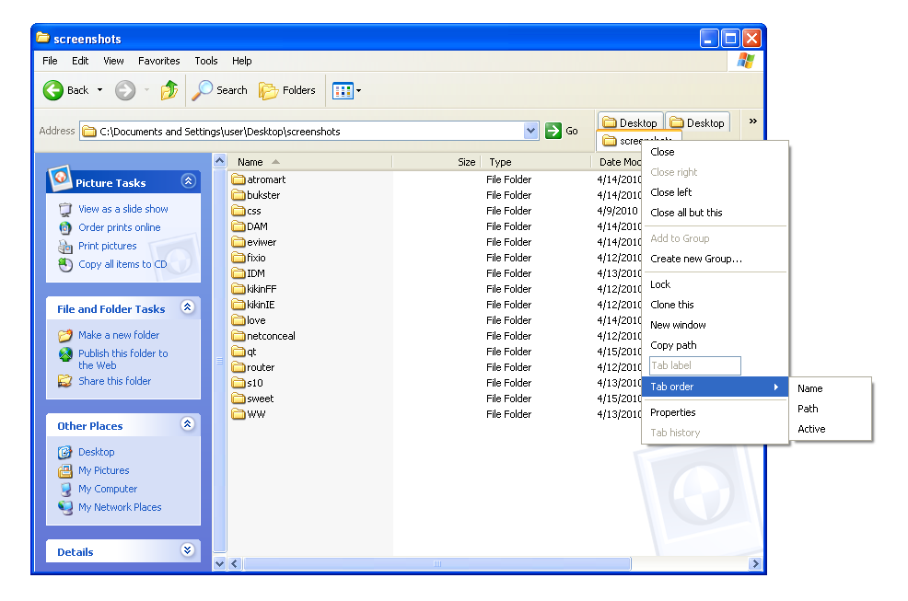The width and height of the screenshot is (908, 601).
Task: Click the Order prints online icon
Action: point(65,227)
